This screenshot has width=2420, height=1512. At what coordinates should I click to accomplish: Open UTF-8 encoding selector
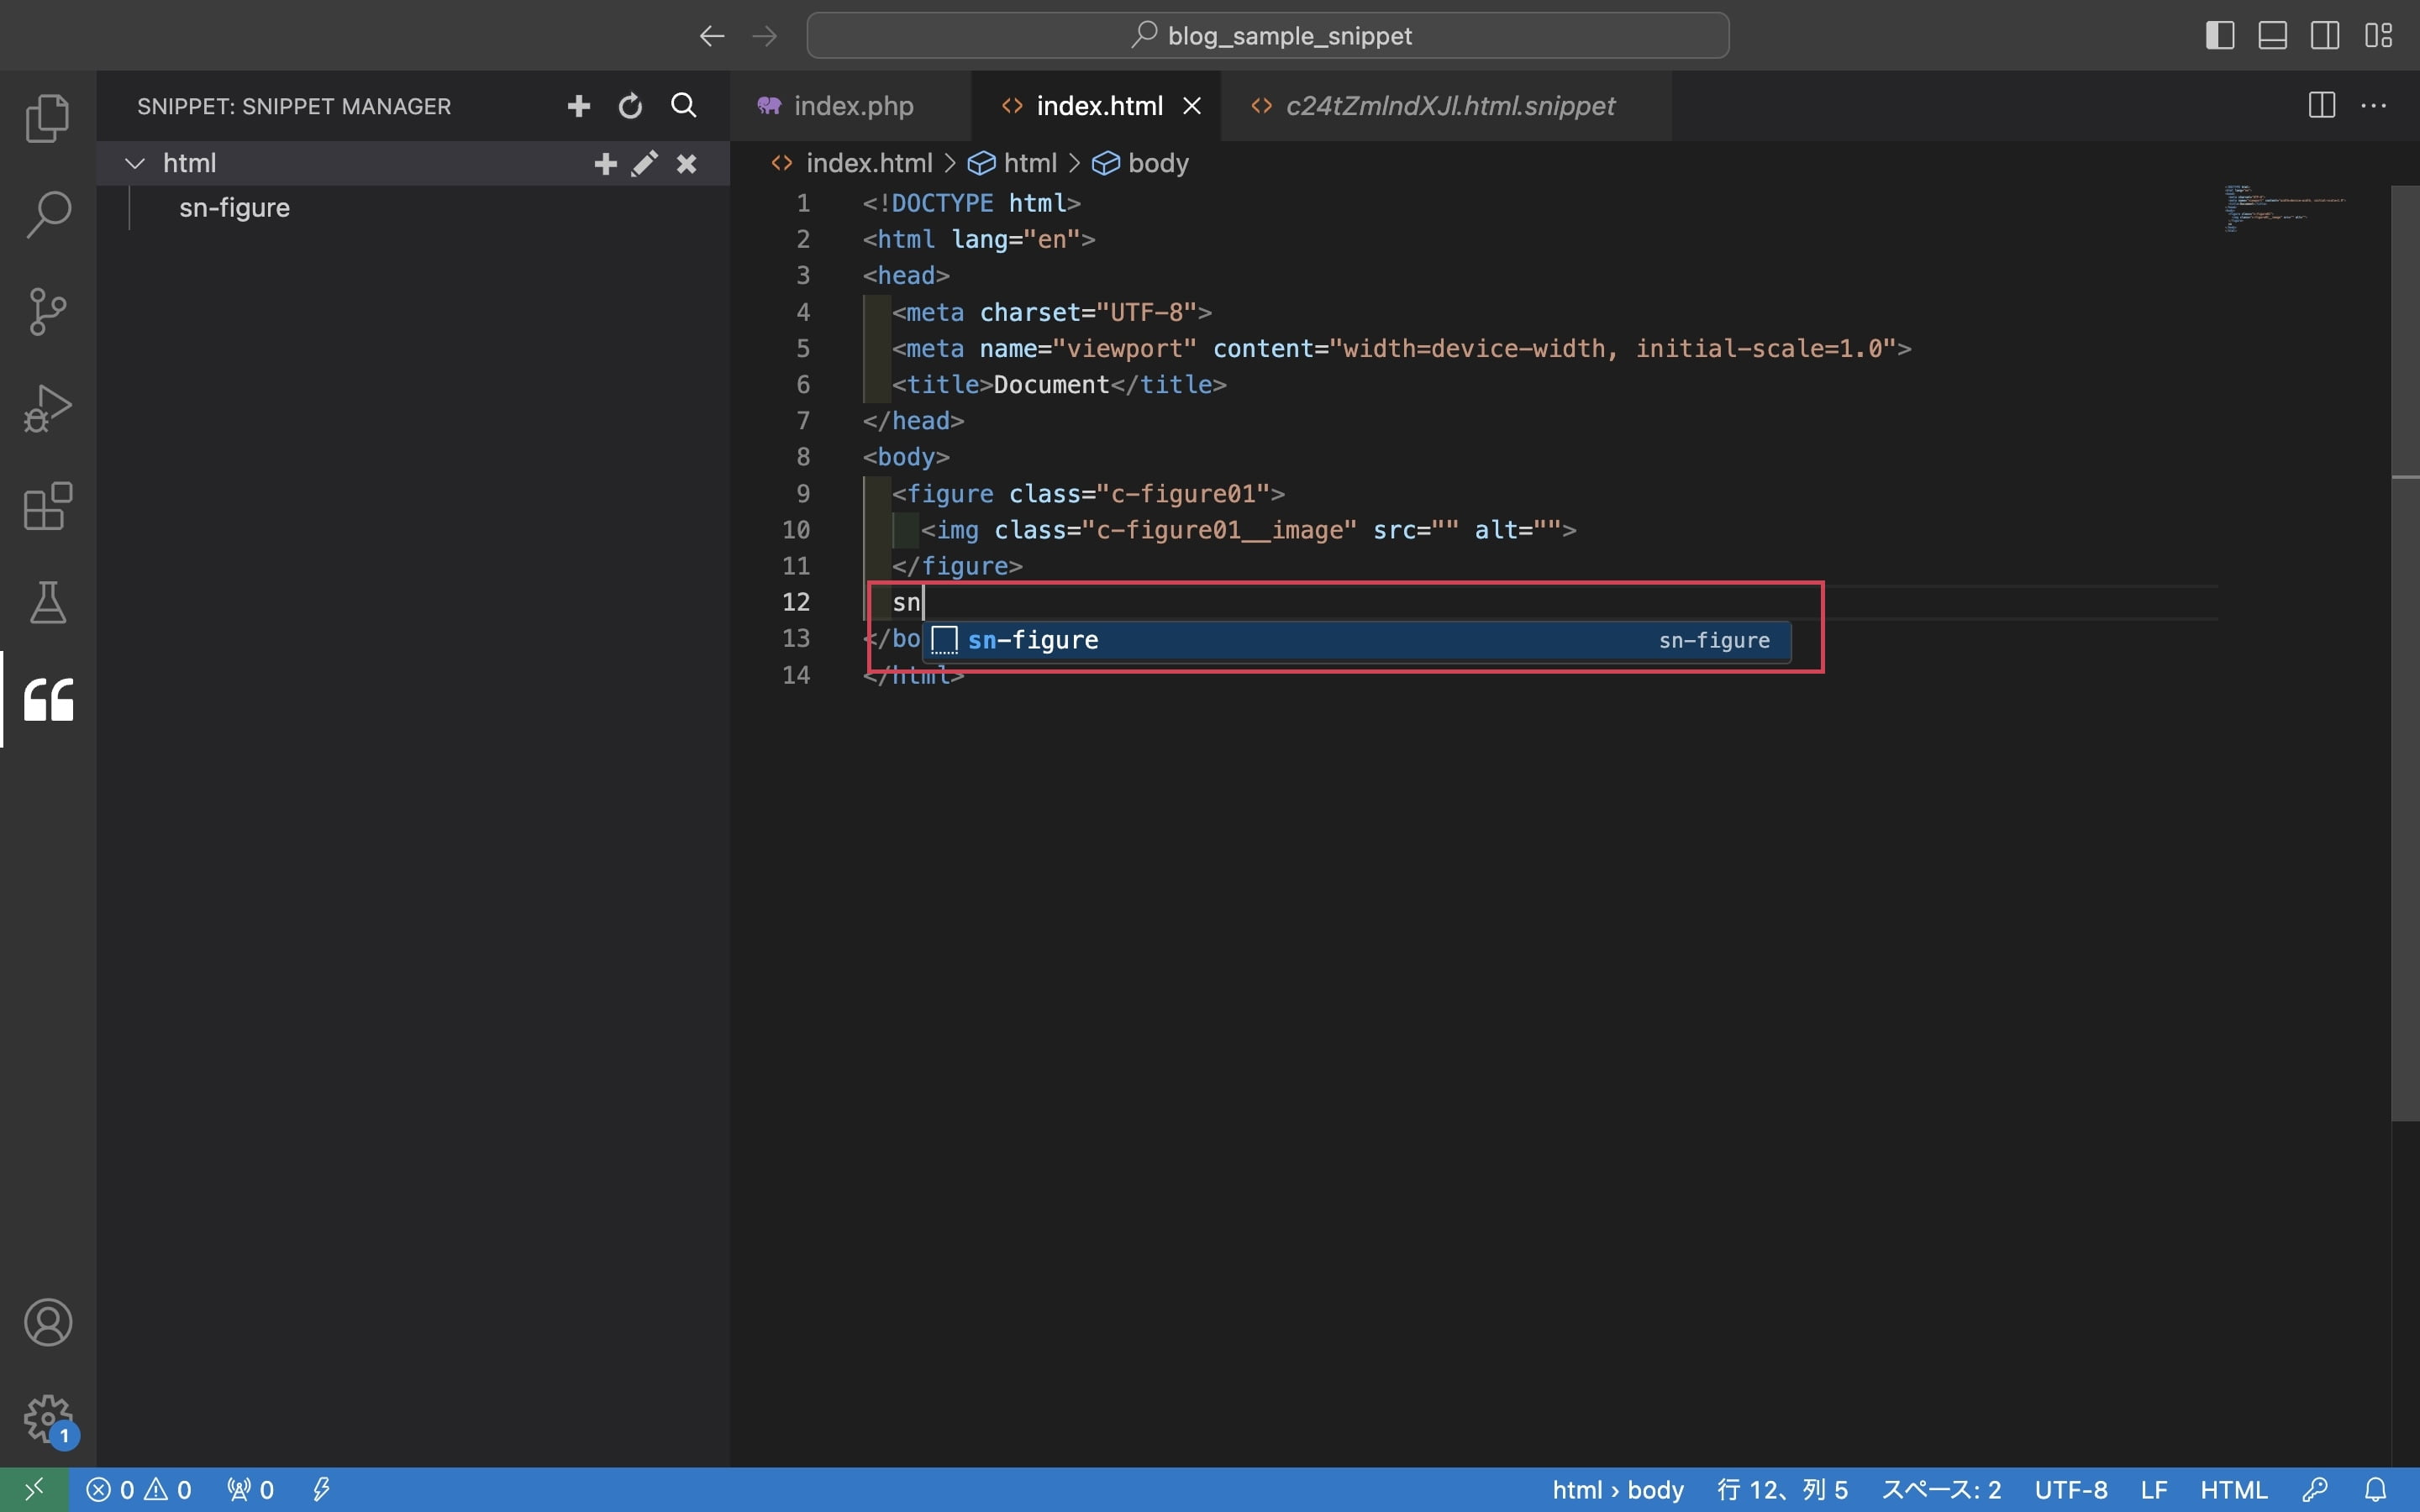point(2070,1490)
